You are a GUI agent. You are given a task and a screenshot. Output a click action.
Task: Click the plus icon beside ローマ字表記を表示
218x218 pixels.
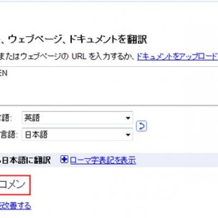click(64, 160)
